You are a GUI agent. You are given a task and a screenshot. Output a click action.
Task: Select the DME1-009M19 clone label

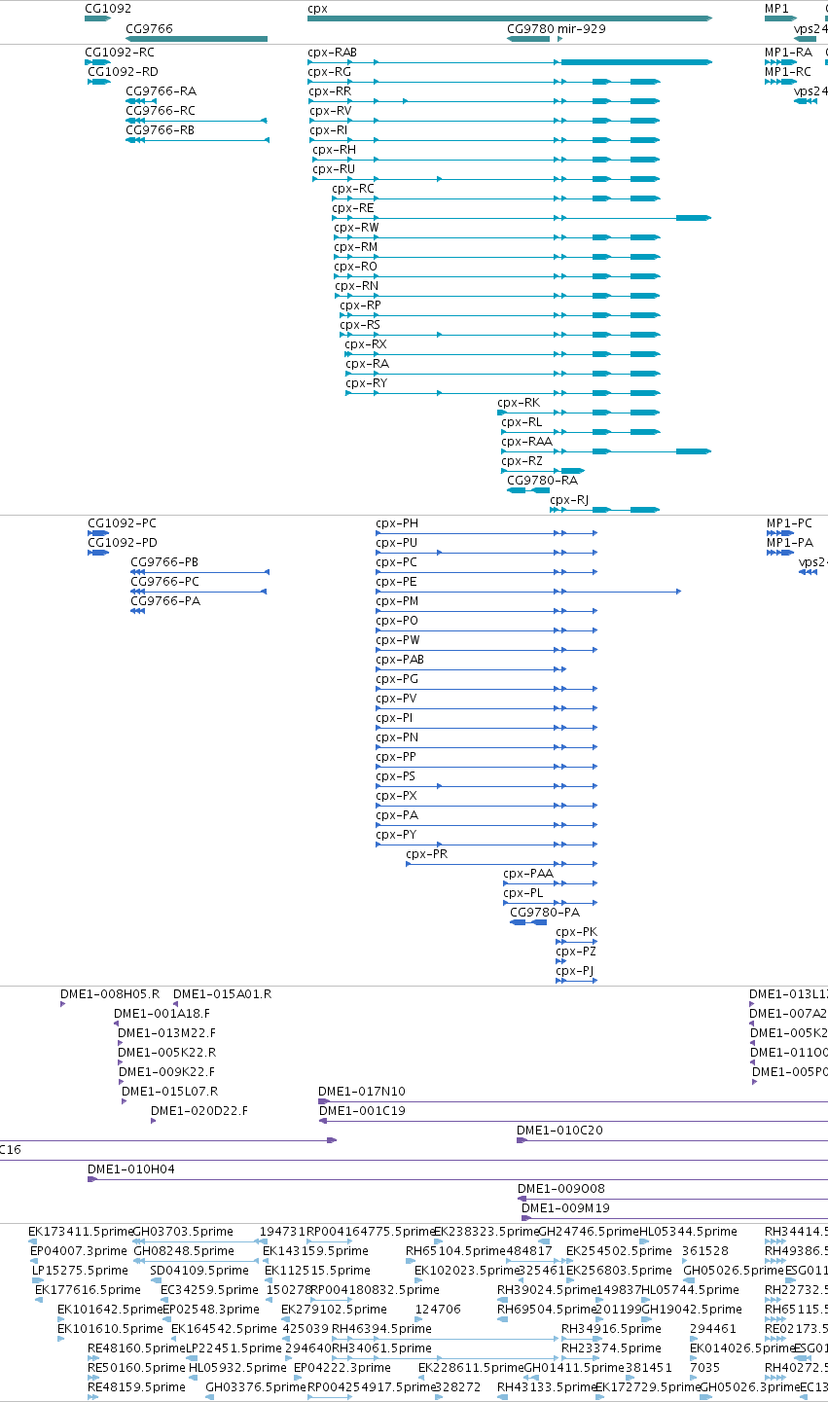pos(566,1208)
